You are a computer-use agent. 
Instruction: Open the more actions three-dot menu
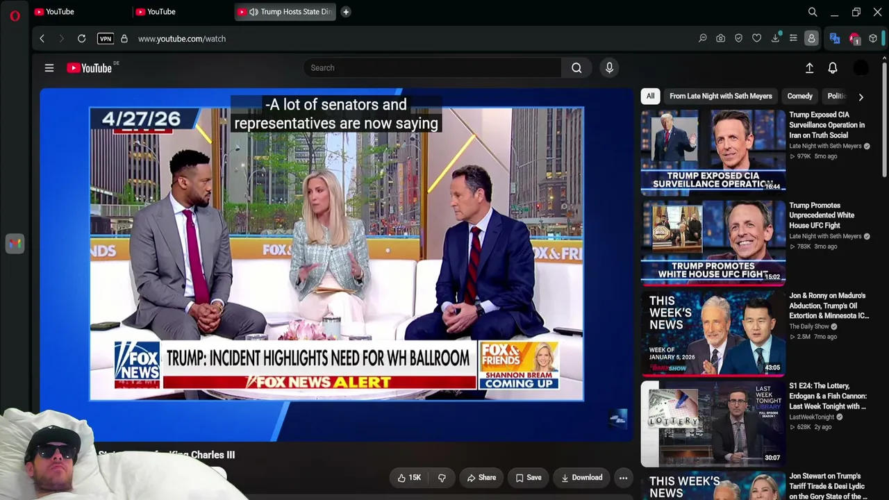pos(623,478)
